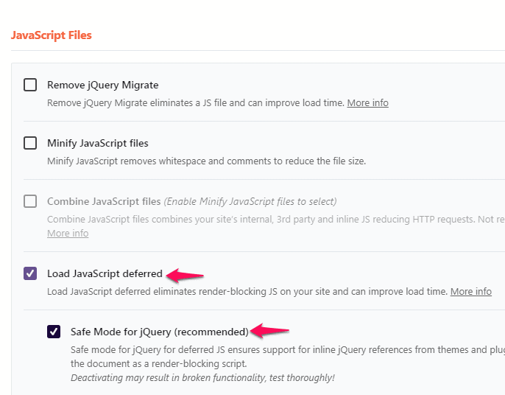Click the JavaScript Files section heading
505x395 pixels.
click(x=52, y=35)
